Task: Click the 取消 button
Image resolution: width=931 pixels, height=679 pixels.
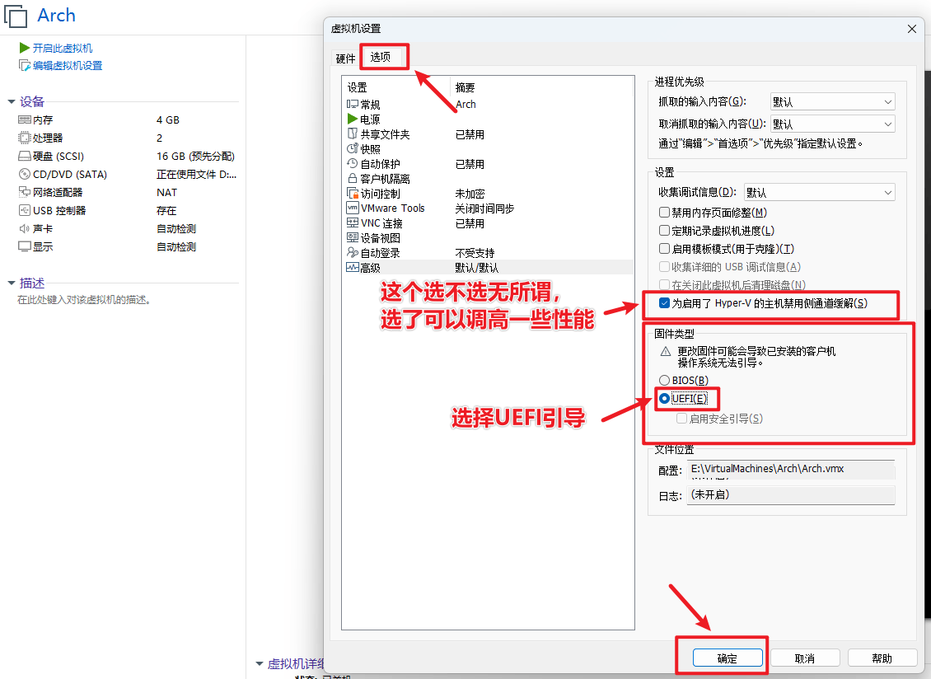Action: [804, 658]
